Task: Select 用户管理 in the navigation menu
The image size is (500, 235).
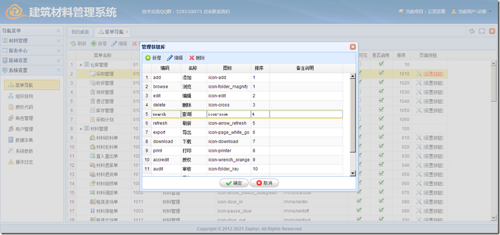Action: [x=24, y=129]
